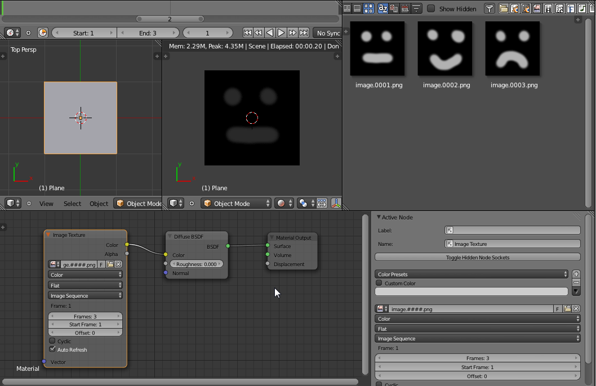Collapse the Active Node panel

pos(379,217)
